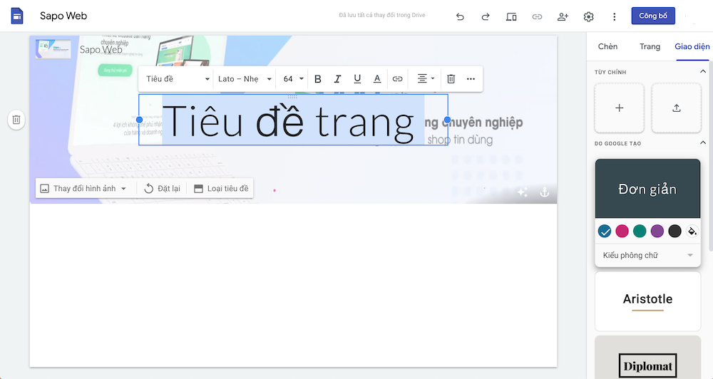713x379 pixels.
Task: Choose the Aristotle theme
Action: tap(648, 301)
